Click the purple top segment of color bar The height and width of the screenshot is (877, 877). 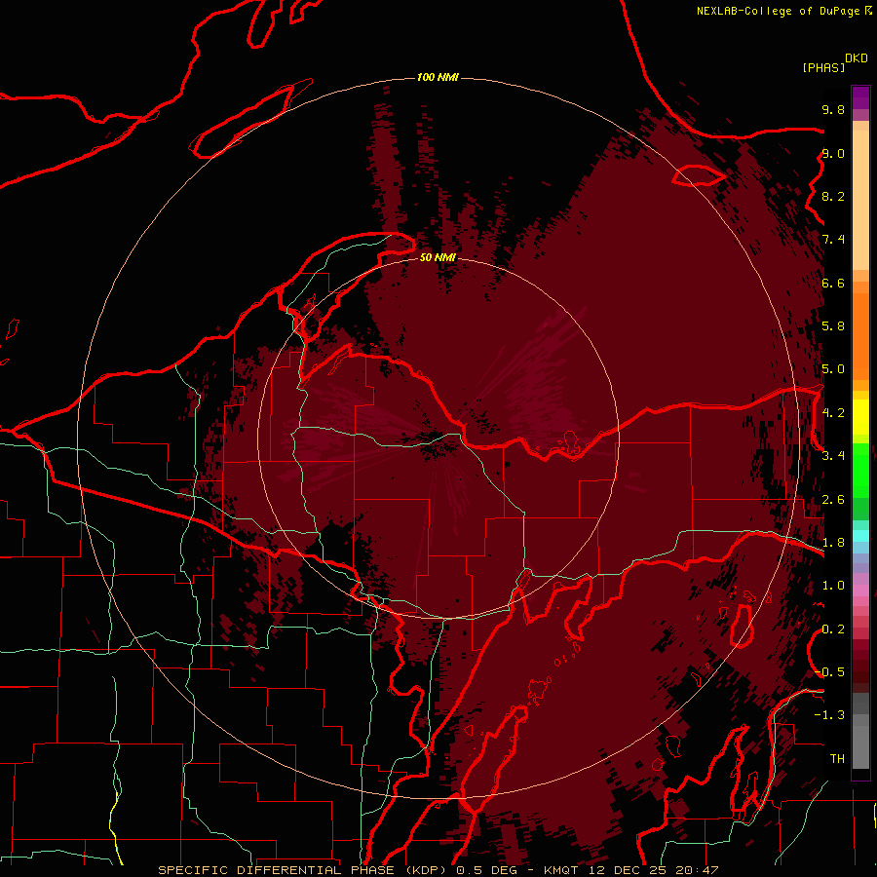coord(860,97)
